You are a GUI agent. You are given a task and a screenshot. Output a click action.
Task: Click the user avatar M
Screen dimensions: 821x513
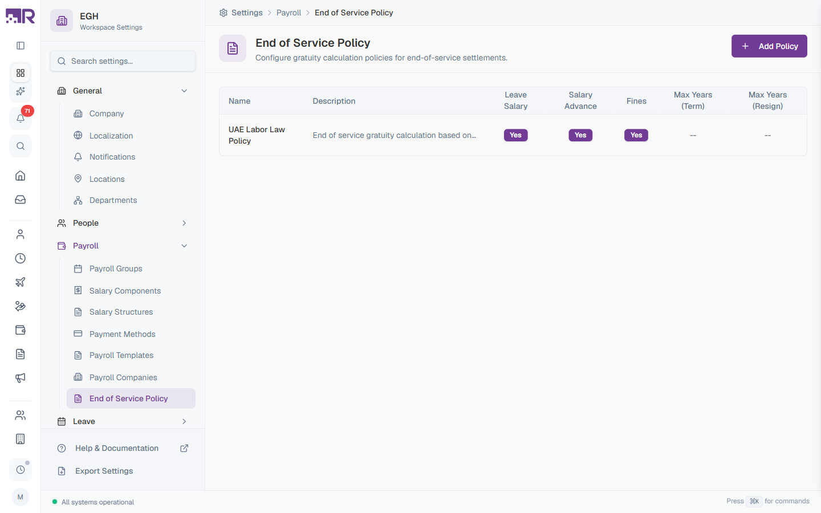[21, 497]
